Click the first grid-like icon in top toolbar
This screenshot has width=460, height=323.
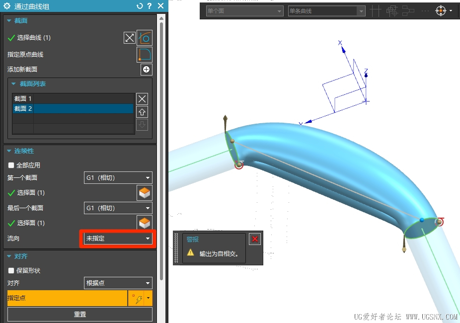[x=376, y=11]
